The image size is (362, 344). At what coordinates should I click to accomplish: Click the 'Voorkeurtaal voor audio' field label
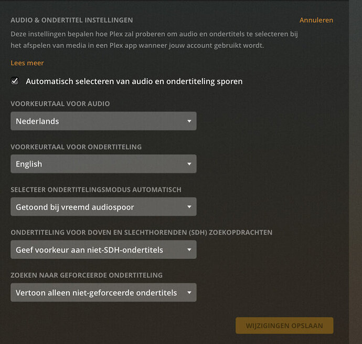[60, 104]
